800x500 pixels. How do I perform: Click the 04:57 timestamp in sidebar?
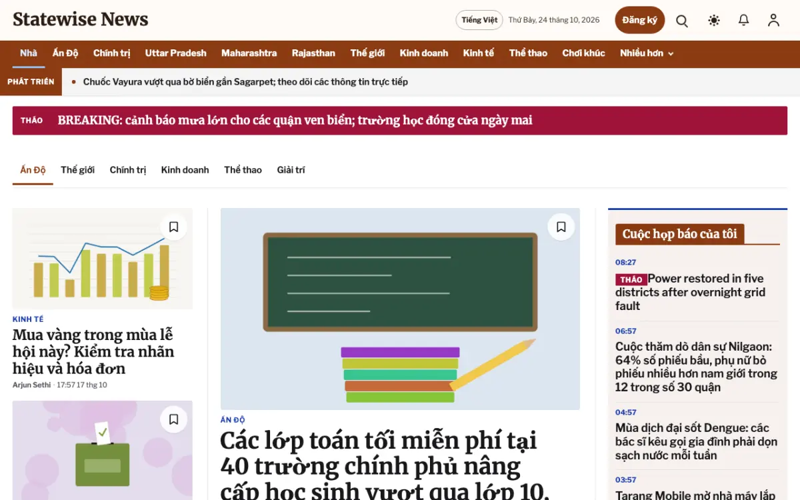point(626,413)
